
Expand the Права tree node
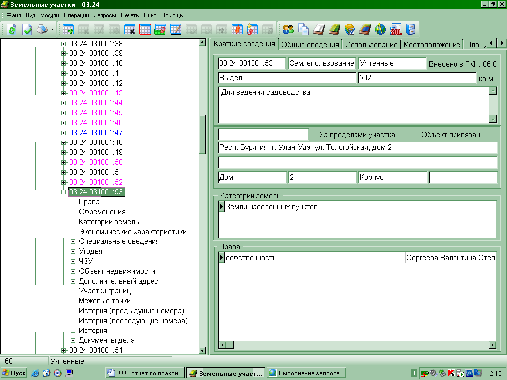[73, 202]
